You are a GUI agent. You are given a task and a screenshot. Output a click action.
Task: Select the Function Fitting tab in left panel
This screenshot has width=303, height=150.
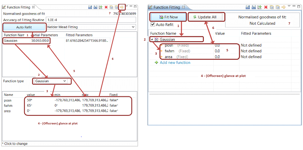[18, 7]
